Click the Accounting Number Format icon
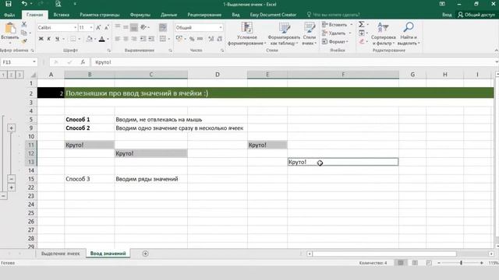 (x=179, y=39)
